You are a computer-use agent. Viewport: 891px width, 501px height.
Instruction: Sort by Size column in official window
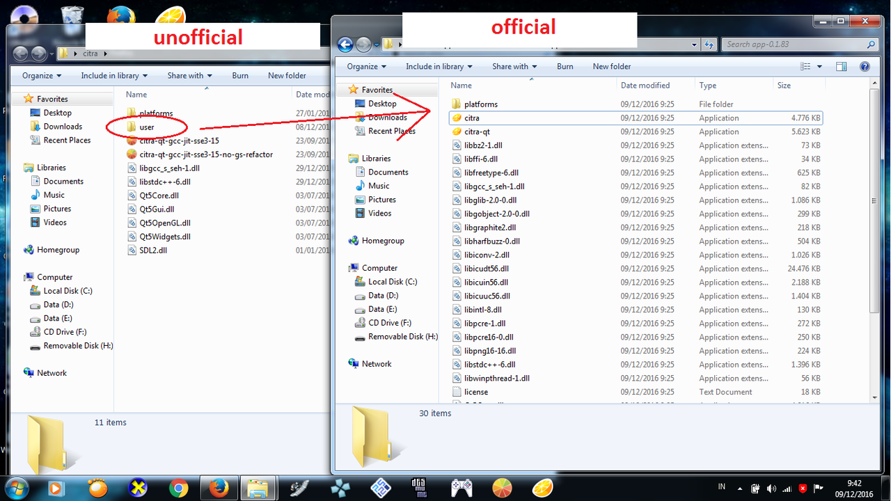pos(799,86)
